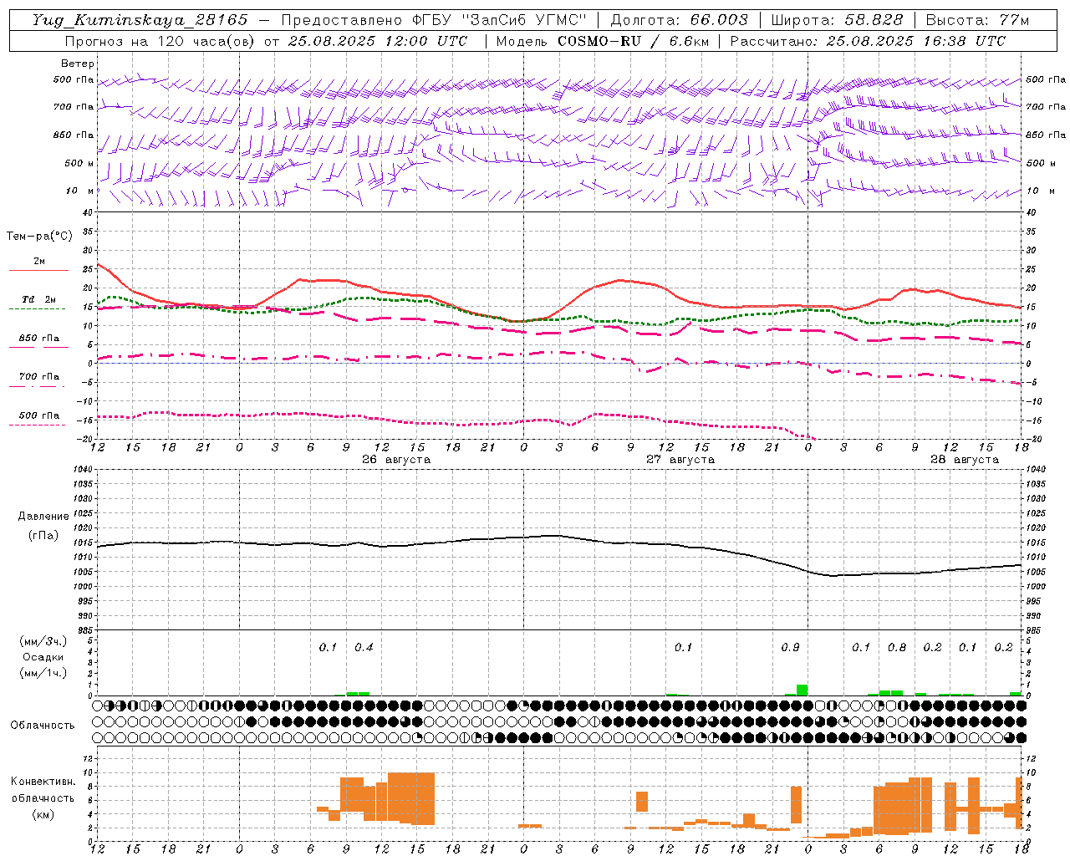The width and height of the screenshot is (1070, 856).
Task: Click the model label COSMO-RU / 6.6км
Action: 633,41
